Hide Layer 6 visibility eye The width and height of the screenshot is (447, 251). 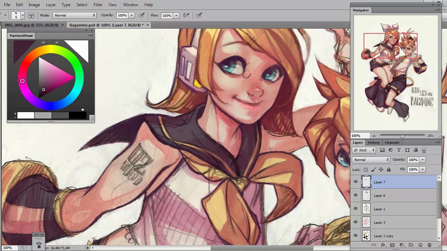356,195
